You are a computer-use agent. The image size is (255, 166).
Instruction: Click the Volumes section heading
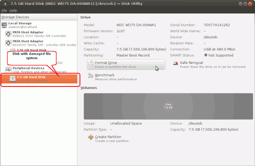point(89,88)
